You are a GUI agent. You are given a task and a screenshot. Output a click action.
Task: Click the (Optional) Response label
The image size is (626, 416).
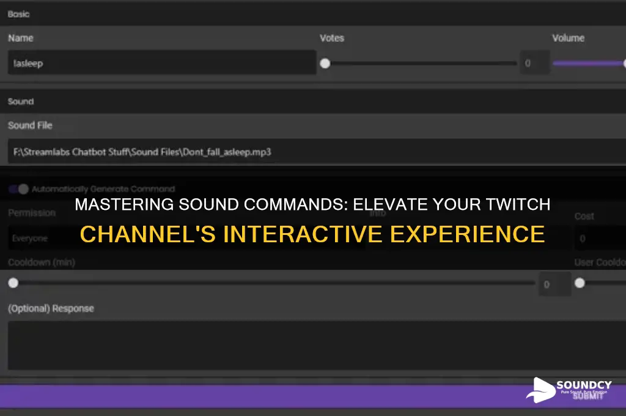click(51, 308)
